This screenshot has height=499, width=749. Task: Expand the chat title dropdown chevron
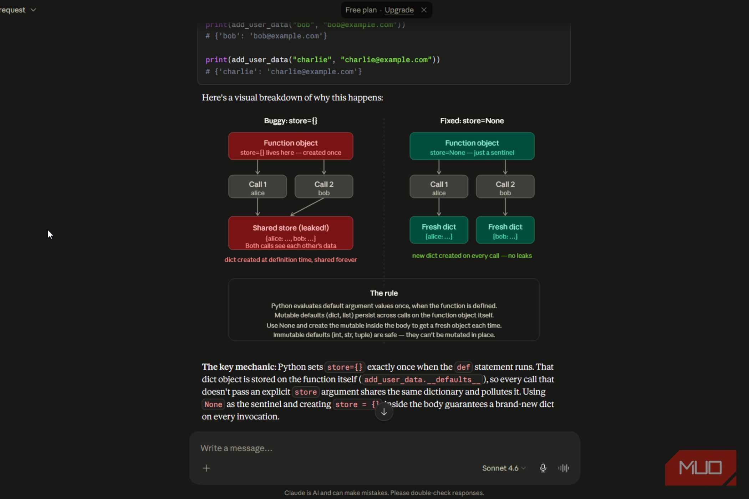pos(33,10)
